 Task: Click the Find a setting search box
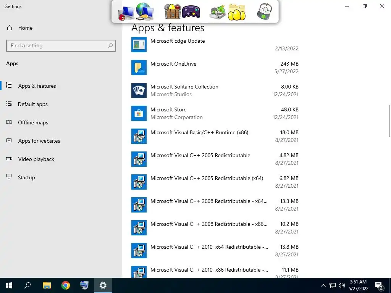[61, 46]
